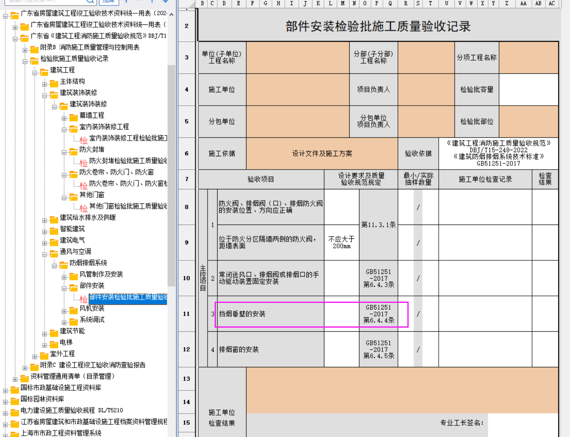The height and width of the screenshot is (437, 570).
Task: Expand the 主体结构 tree node
Action: (45, 84)
